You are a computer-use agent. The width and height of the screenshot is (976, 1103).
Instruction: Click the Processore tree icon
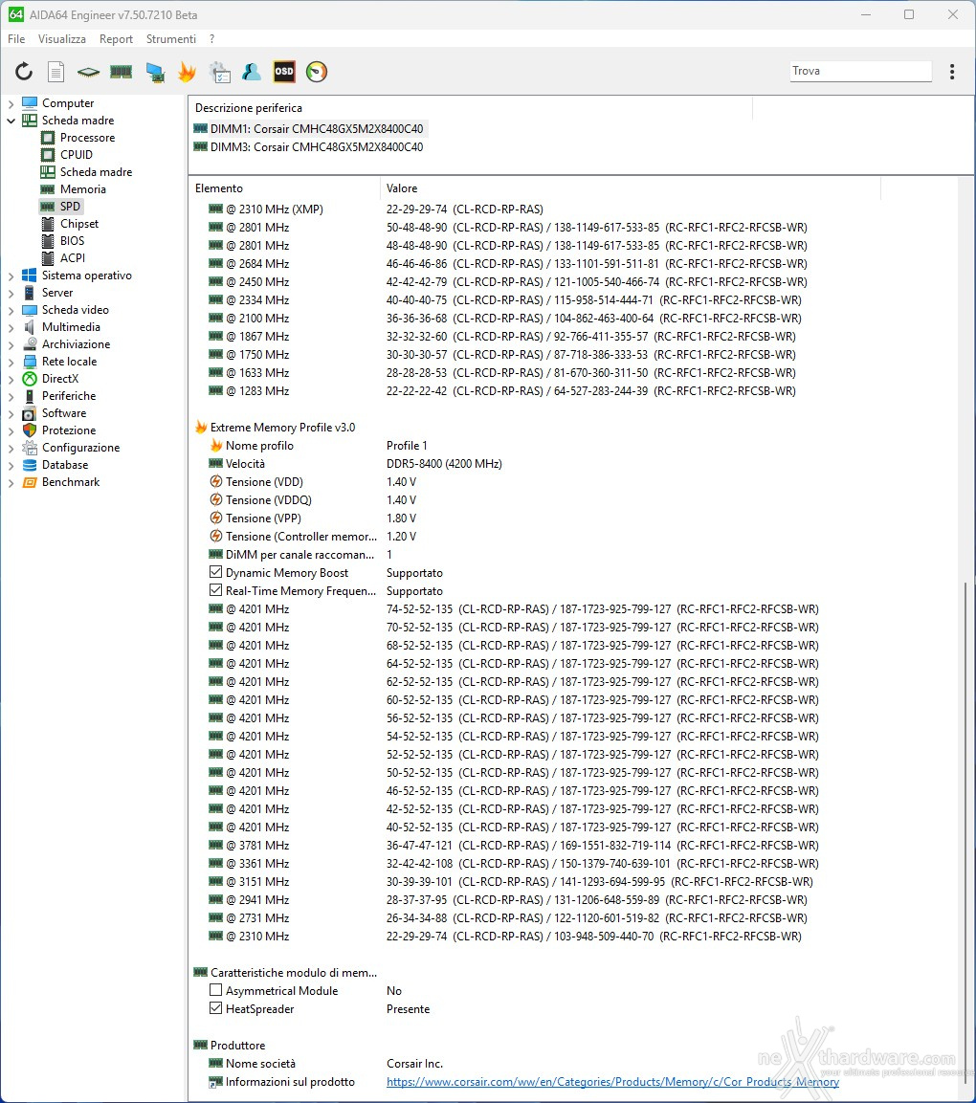pyautogui.click(x=48, y=138)
